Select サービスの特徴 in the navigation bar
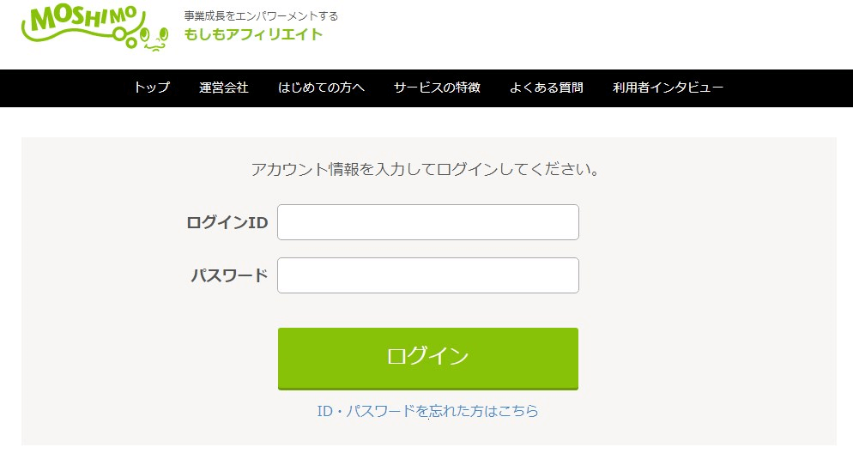This screenshot has width=853, height=453. (437, 88)
